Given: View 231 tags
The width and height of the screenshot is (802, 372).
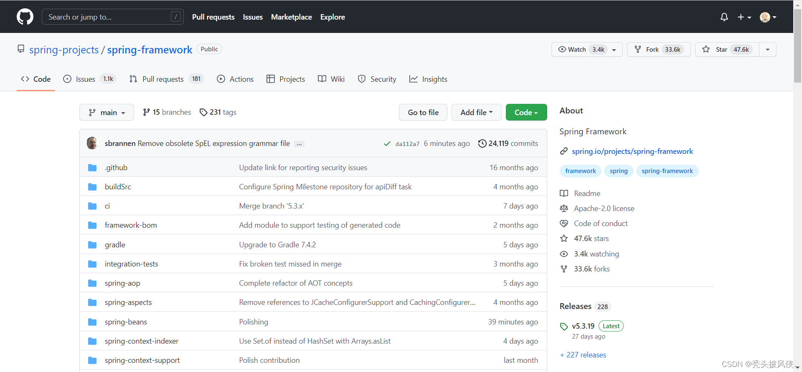Looking at the screenshot, I should (218, 112).
